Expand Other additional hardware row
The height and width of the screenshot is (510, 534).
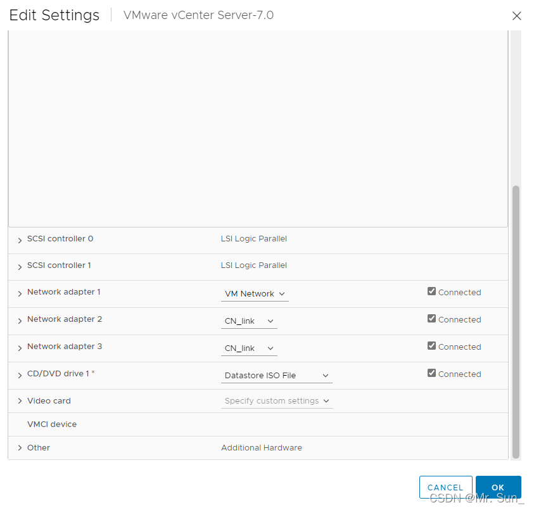20,448
